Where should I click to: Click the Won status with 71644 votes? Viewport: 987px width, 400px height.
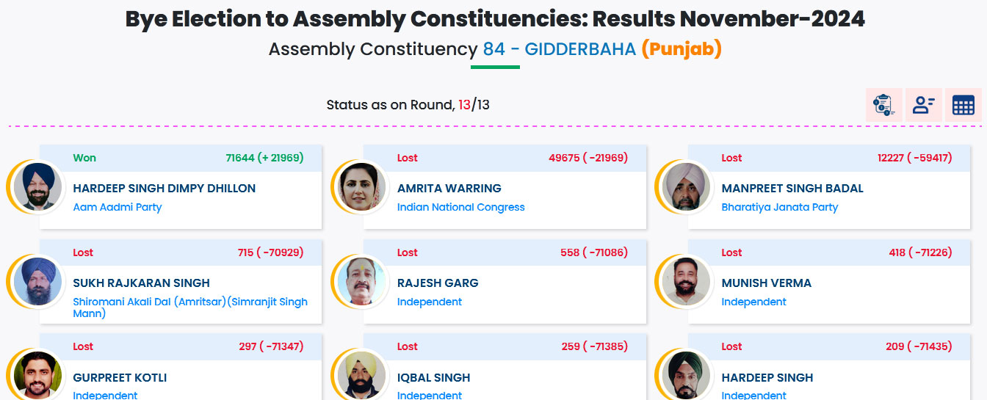[84, 158]
